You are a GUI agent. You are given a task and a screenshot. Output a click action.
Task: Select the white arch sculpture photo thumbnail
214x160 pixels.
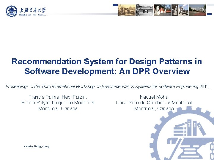198,10
